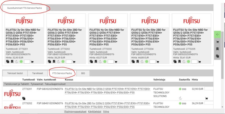Image resolution: width=225 pixels, height=114 pixels.
Task: Click FUJITSU 4y On-Site NBD card title
Action: (x=107, y=37)
